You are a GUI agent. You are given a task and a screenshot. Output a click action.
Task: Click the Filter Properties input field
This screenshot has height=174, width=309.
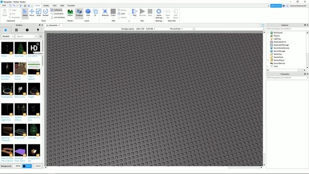287,78
